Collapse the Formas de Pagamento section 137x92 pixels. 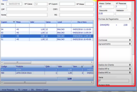pyautogui.click(x=130, y=19)
